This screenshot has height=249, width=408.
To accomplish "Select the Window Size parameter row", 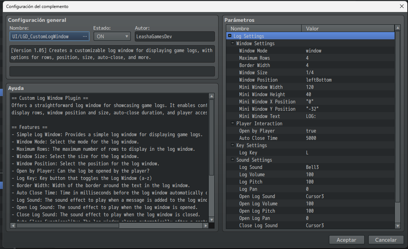I will point(310,72).
